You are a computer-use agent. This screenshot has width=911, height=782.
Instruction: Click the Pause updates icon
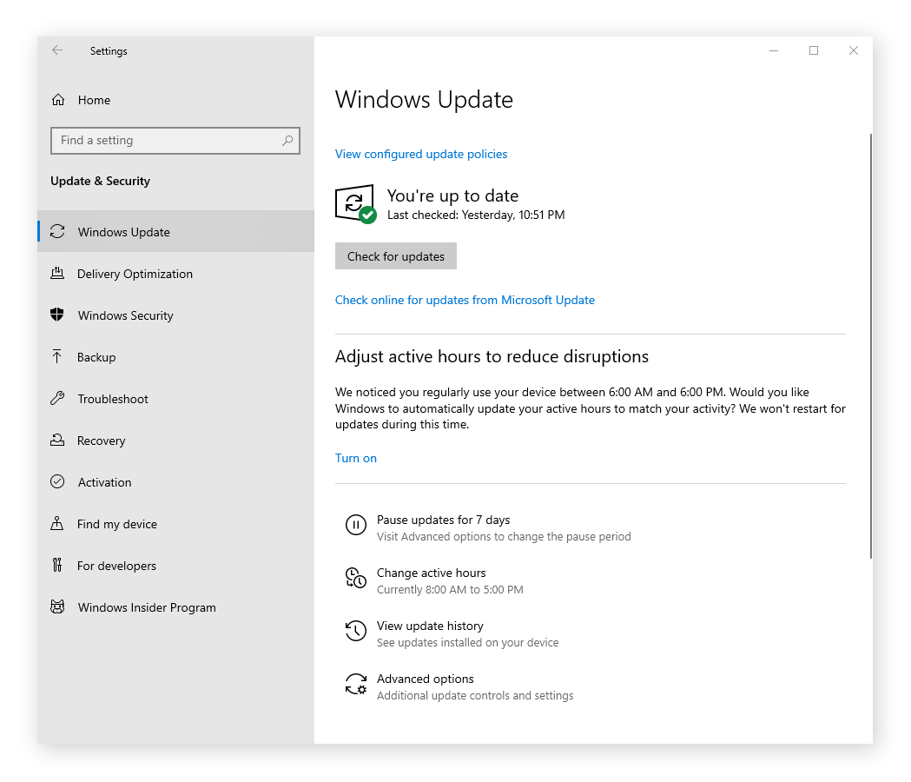(x=356, y=525)
